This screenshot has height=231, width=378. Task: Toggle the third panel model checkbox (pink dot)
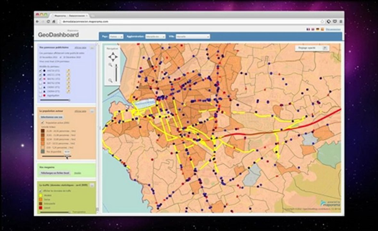coord(40,79)
